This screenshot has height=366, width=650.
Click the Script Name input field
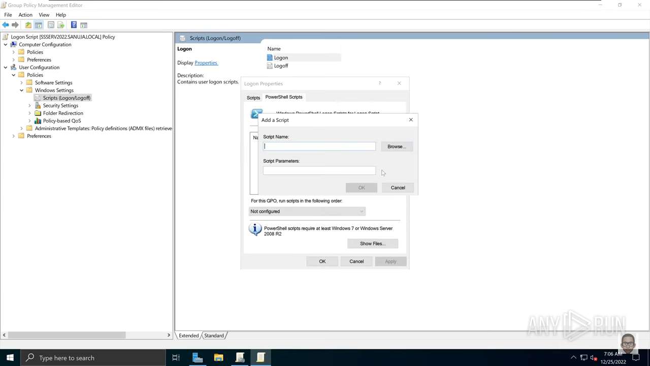(x=319, y=146)
